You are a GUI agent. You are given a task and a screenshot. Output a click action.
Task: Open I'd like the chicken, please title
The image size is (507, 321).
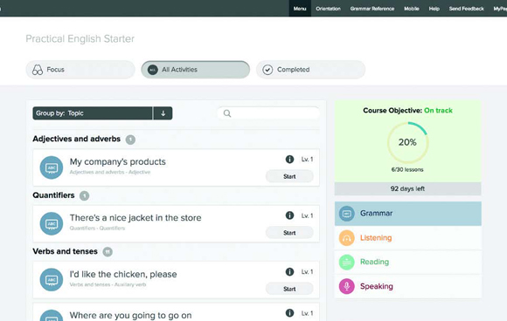click(123, 274)
